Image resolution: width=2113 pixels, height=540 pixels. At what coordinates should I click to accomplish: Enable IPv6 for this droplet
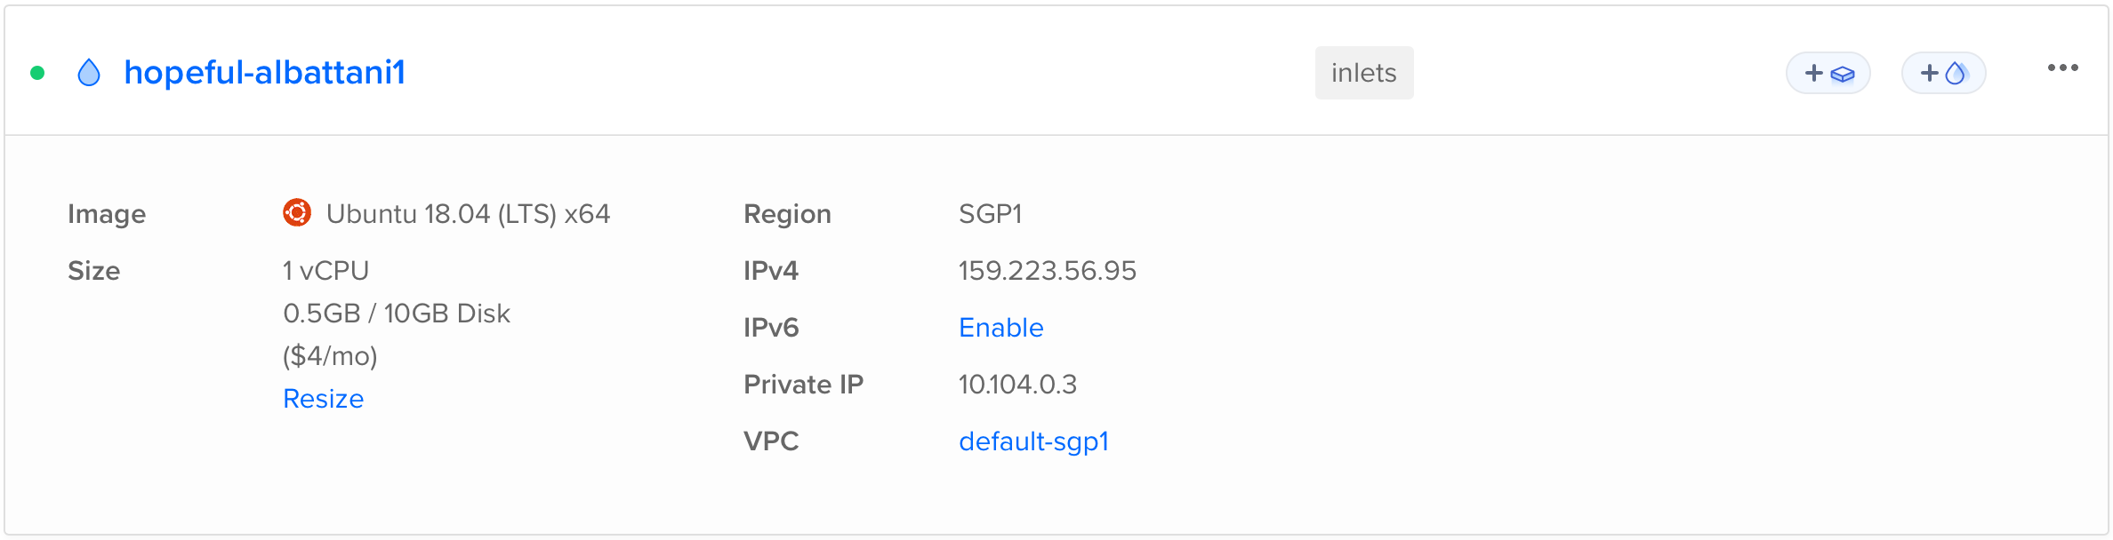(1000, 327)
